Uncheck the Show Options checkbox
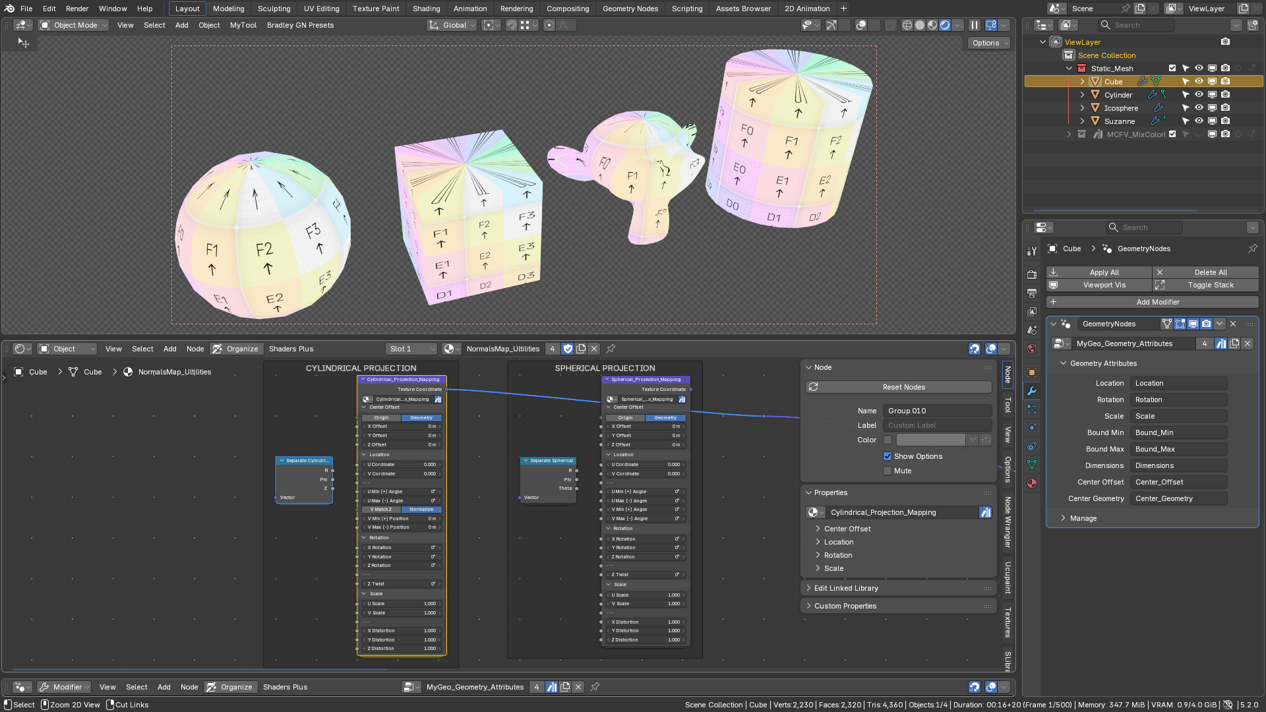Viewport: 1266px width, 712px height. tap(888, 456)
